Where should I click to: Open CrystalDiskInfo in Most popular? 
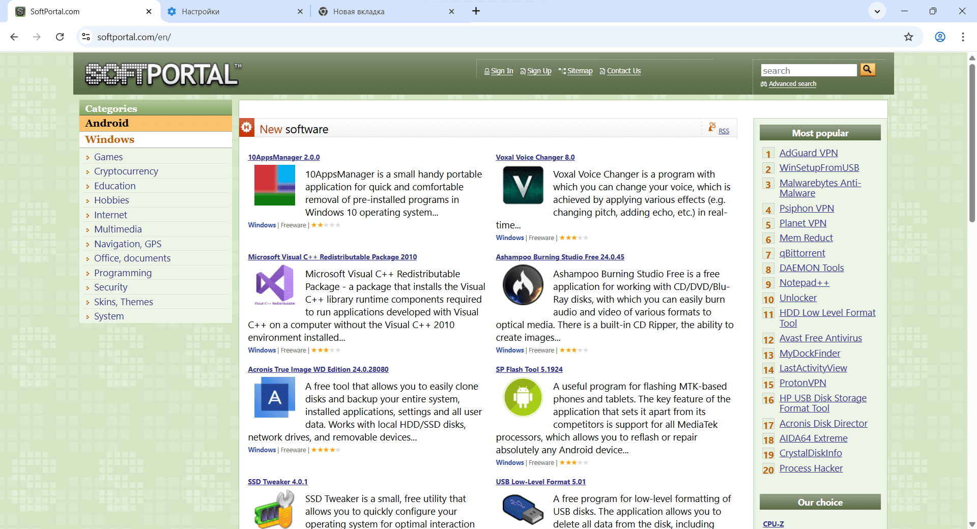pos(811,453)
